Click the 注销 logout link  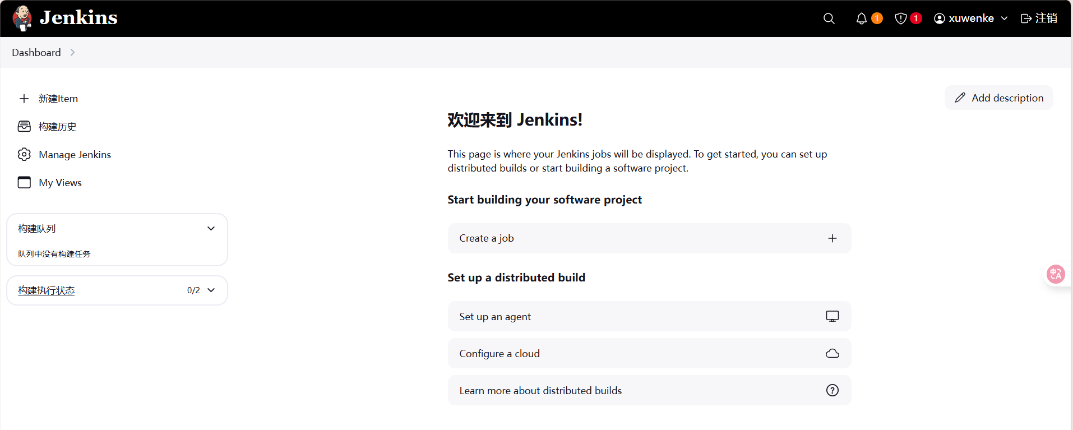1046,19
